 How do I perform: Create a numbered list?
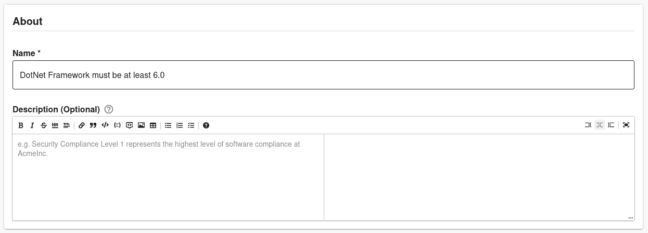[180, 125]
